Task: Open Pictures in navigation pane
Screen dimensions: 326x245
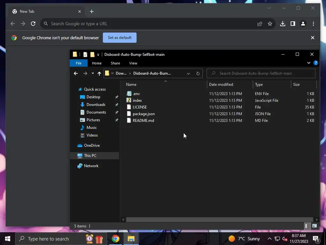Action: (93, 120)
